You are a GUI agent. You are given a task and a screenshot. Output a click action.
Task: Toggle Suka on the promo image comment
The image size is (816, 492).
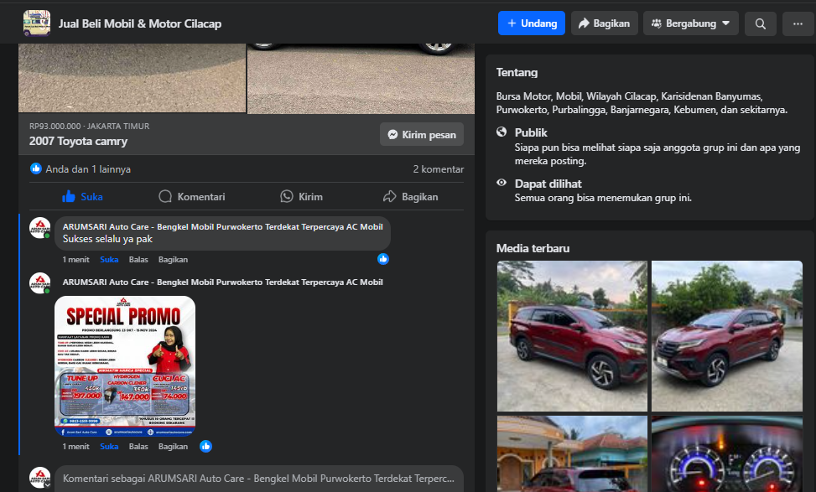pyautogui.click(x=109, y=446)
